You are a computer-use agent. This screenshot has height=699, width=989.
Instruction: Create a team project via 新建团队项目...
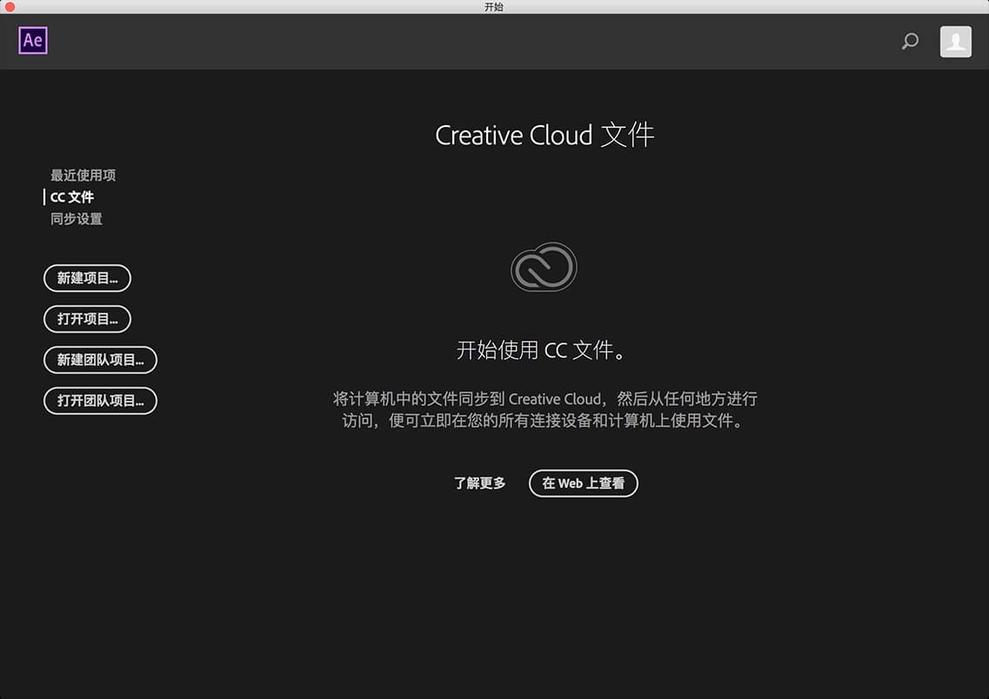(100, 360)
